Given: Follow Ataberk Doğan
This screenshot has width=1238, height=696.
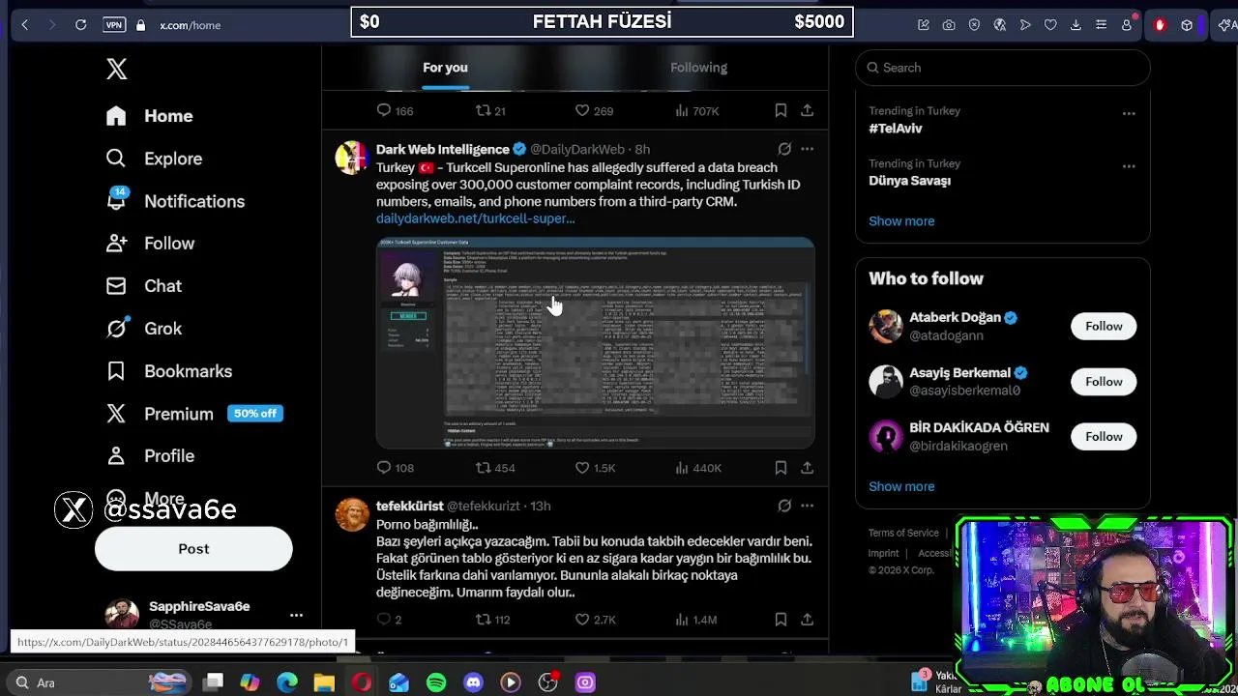Looking at the screenshot, I should 1104,327.
